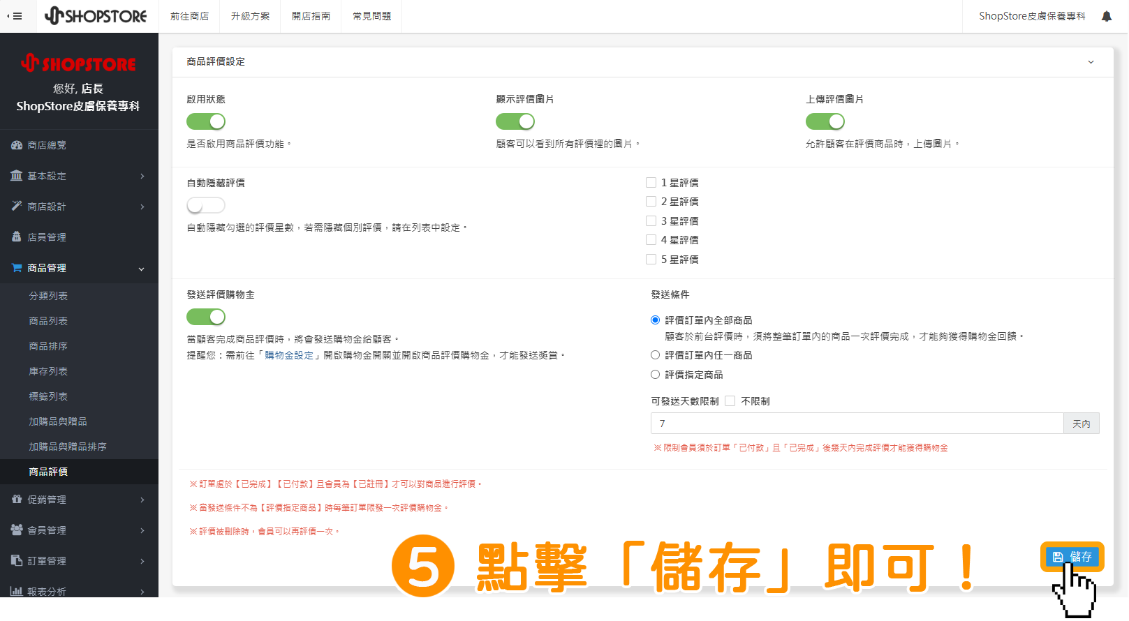The height and width of the screenshot is (621, 1129).
Task: Toggle the 發送評價購物金 switch
Action: [x=206, y=317]
